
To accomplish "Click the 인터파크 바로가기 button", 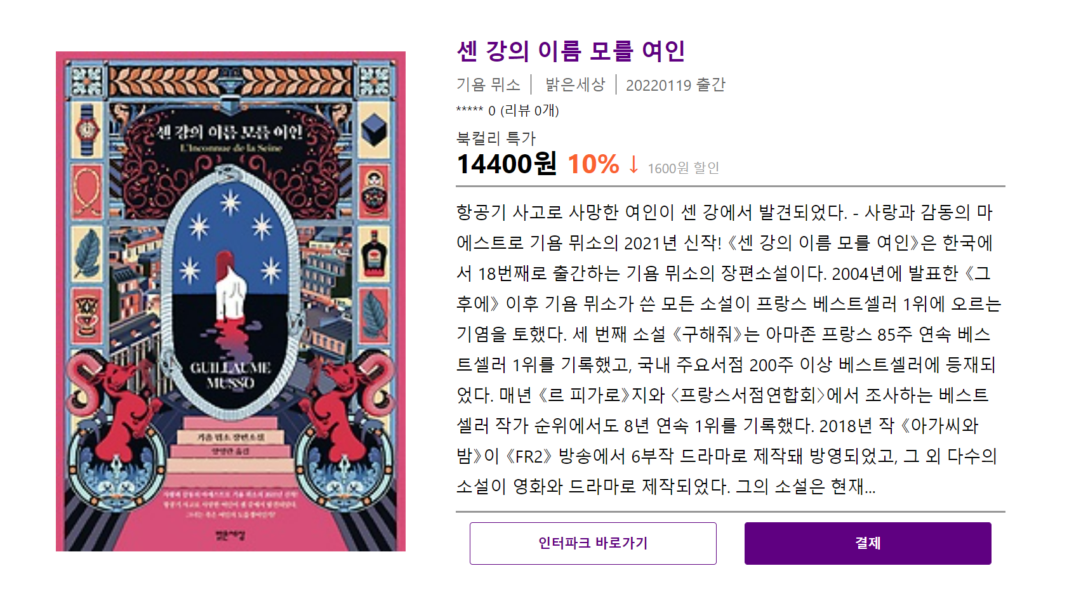I will click(593, 543).
